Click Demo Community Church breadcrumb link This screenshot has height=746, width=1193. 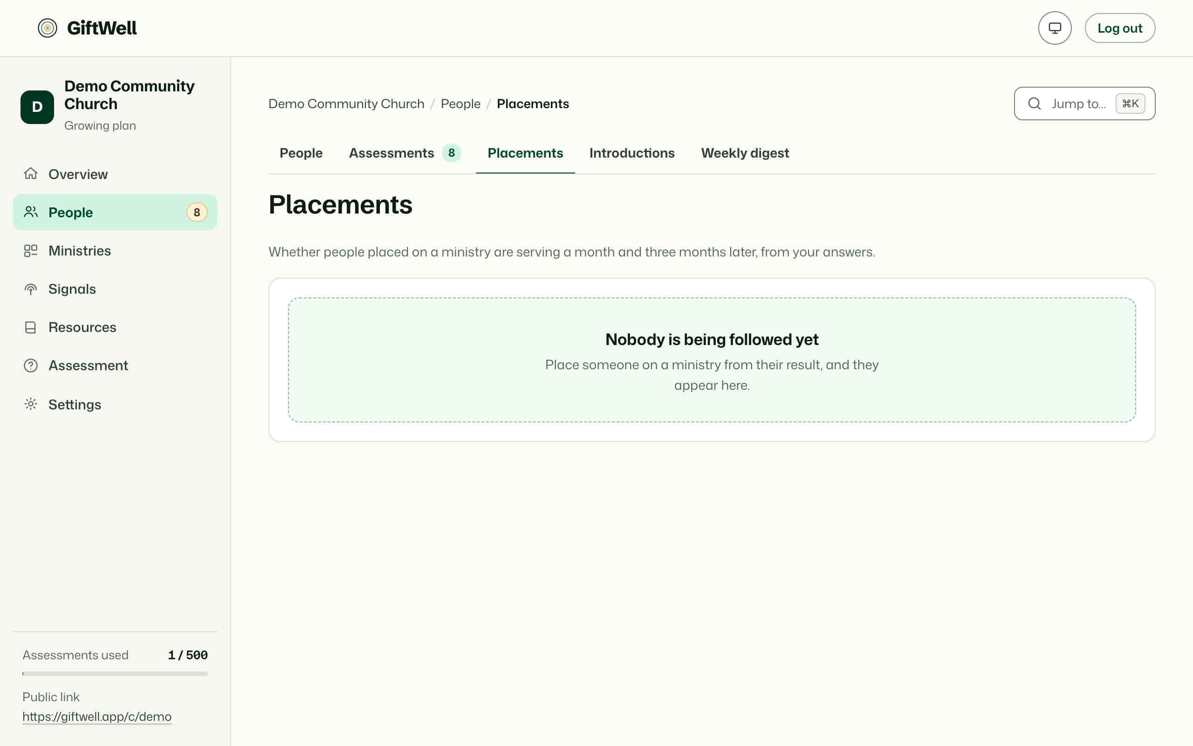click(x=346, y=104)
